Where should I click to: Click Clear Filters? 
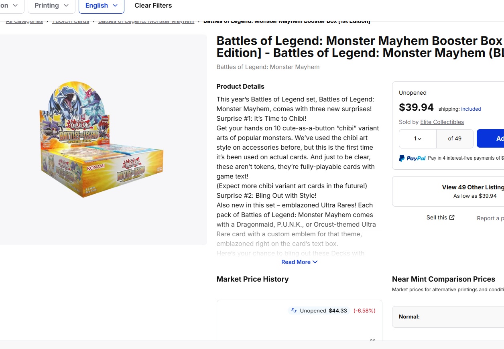(x=153, y=6)
